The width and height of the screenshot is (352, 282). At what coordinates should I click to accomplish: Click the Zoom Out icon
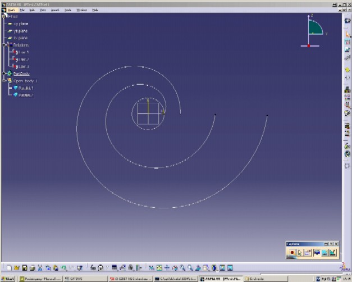(190, 267)
